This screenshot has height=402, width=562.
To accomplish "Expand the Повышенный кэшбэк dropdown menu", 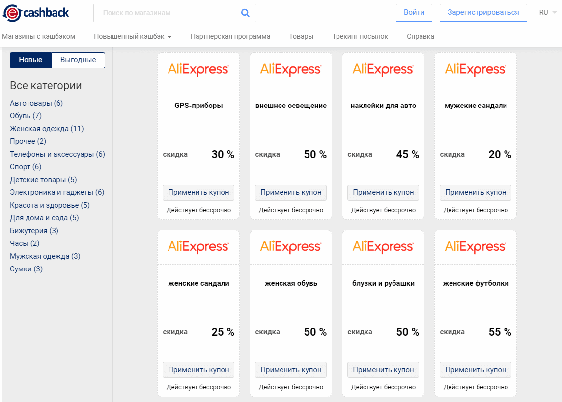I will click(x=133, y=36).
